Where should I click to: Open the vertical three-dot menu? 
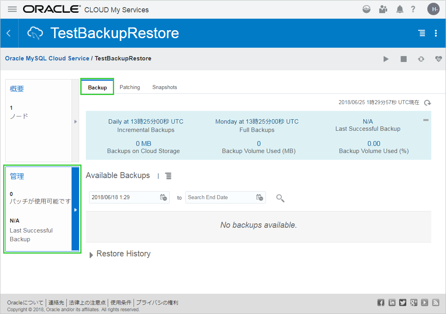click(x=436, y=33)
